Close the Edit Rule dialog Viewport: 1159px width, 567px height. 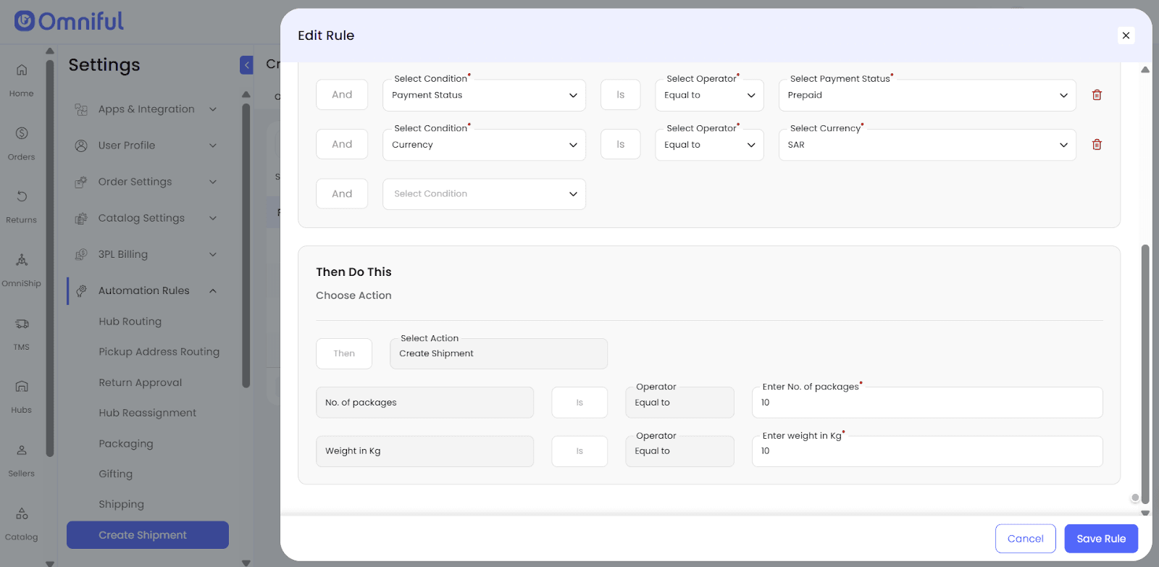pyautogui.click(x=1126, y=35)
